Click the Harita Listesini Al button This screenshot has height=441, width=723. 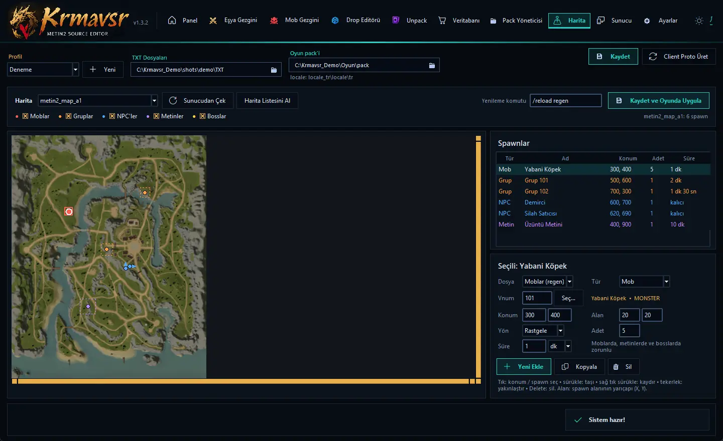267,101
